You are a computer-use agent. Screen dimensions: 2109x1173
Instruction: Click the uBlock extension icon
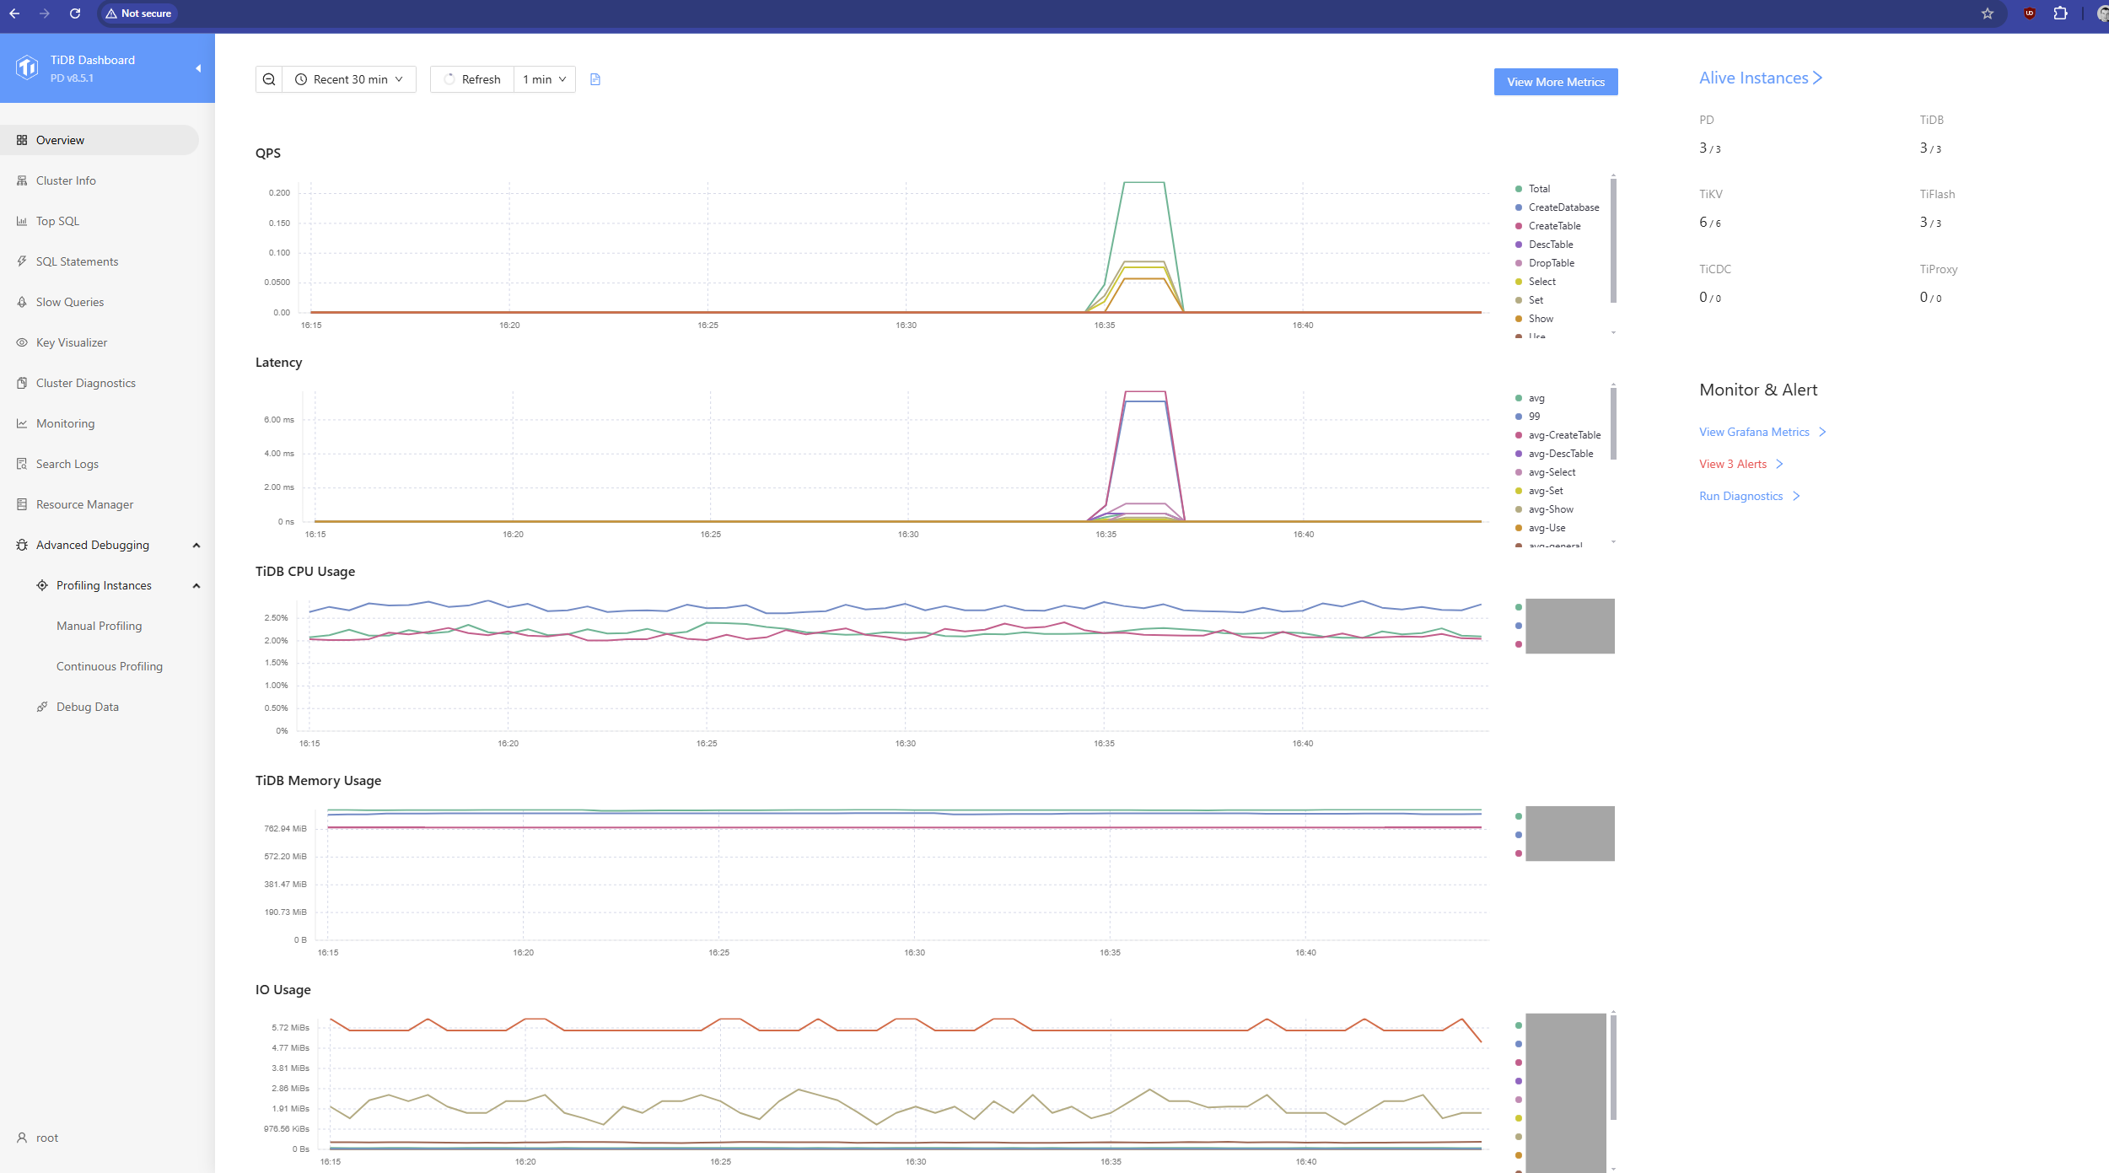point(2030,13)
